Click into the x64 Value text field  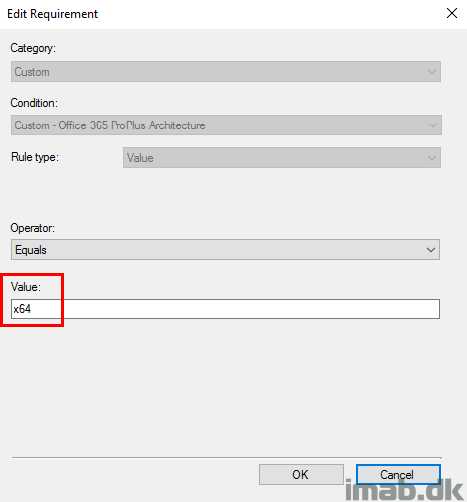pyautogui.click(x=225, y=309)
